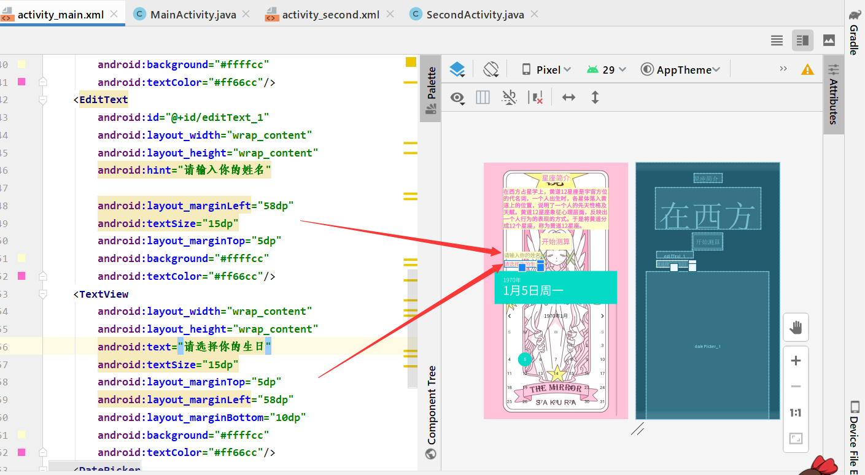Zoom out the design preview
The width and height of the screenshot is (865, 475).
pos(796,386)
